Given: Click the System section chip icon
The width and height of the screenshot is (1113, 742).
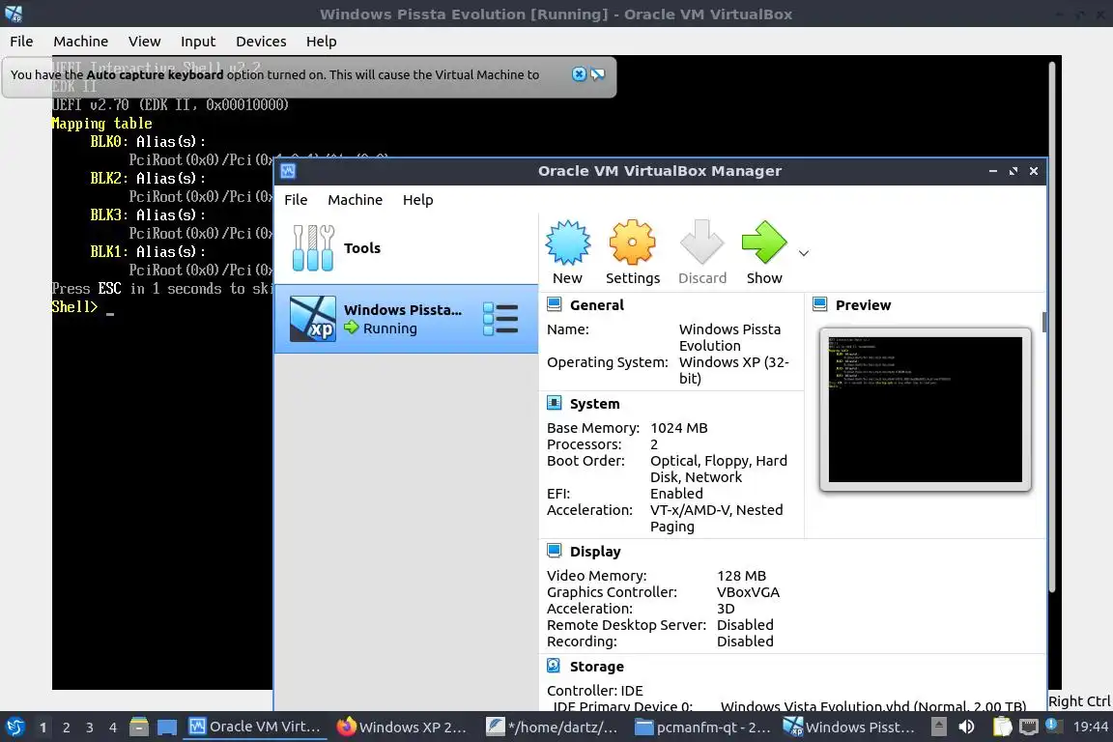Looking at the screenshot, I should tap(555, 403).
